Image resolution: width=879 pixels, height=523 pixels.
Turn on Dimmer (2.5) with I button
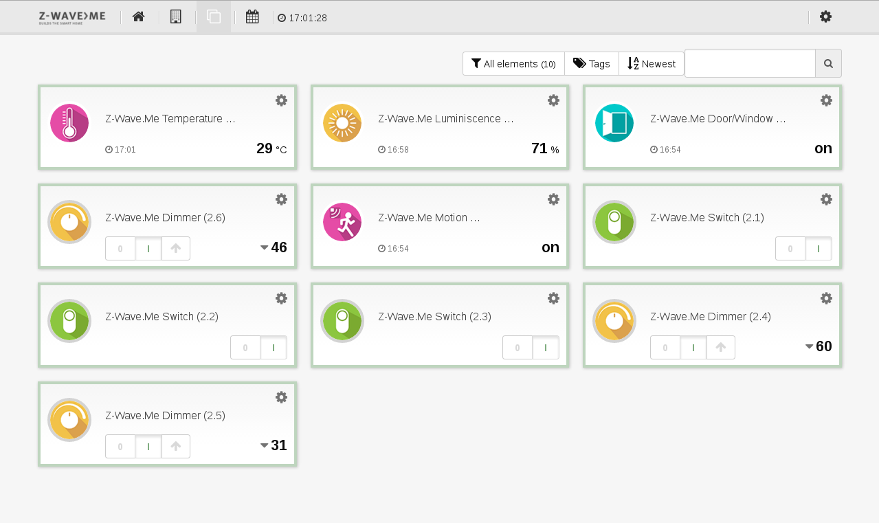pyautogui.click(x=148, y=447)
